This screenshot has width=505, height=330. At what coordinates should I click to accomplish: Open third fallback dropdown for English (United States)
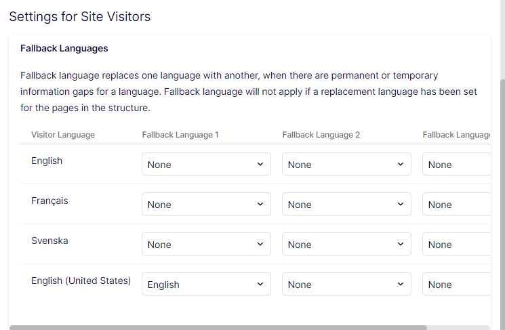coord(456,285)
